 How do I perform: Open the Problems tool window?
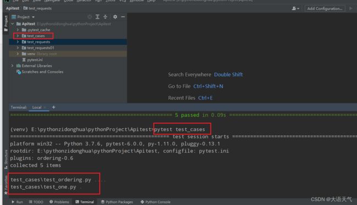click(x=59, y=202)
